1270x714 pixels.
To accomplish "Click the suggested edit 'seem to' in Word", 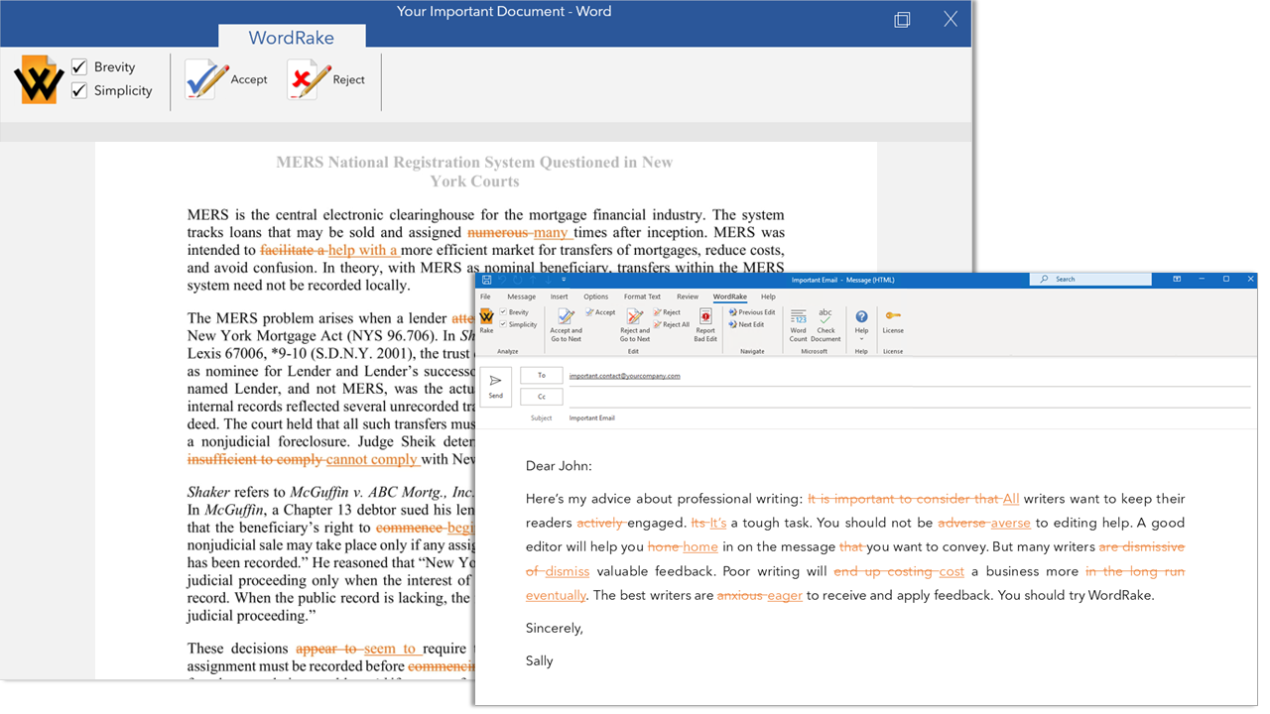I will (x=390, y=649).
